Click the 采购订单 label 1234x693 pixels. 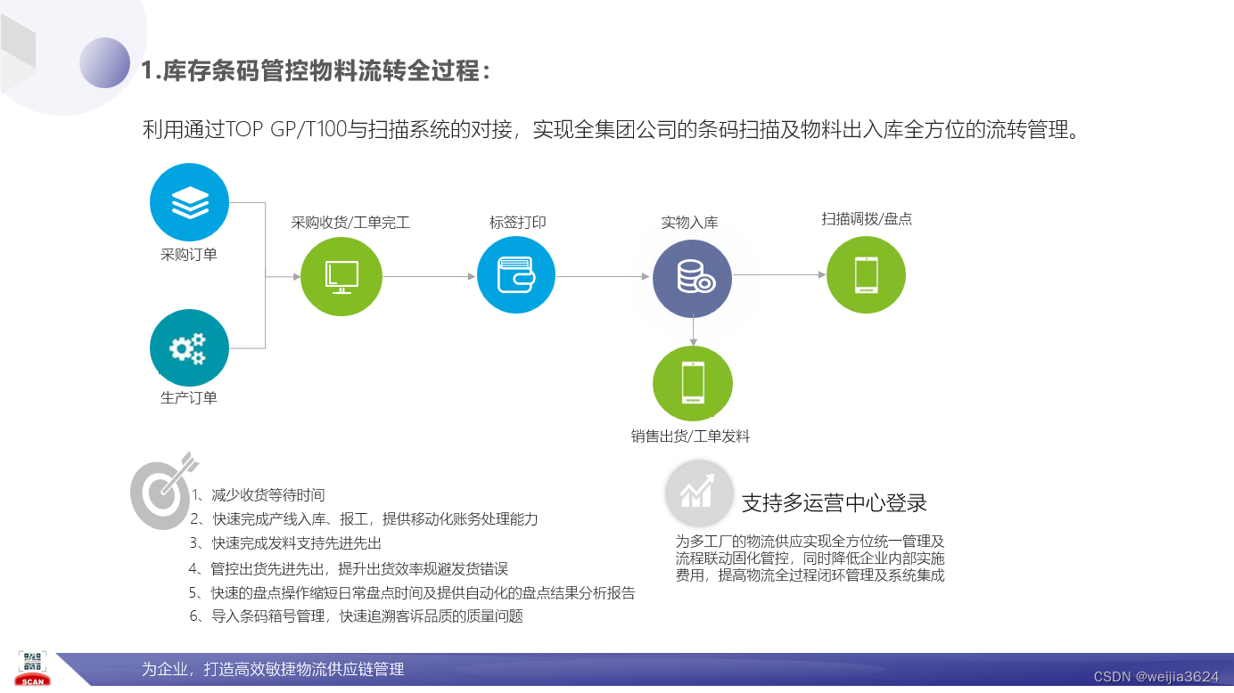pyautogui.click(x=189, y=255)
